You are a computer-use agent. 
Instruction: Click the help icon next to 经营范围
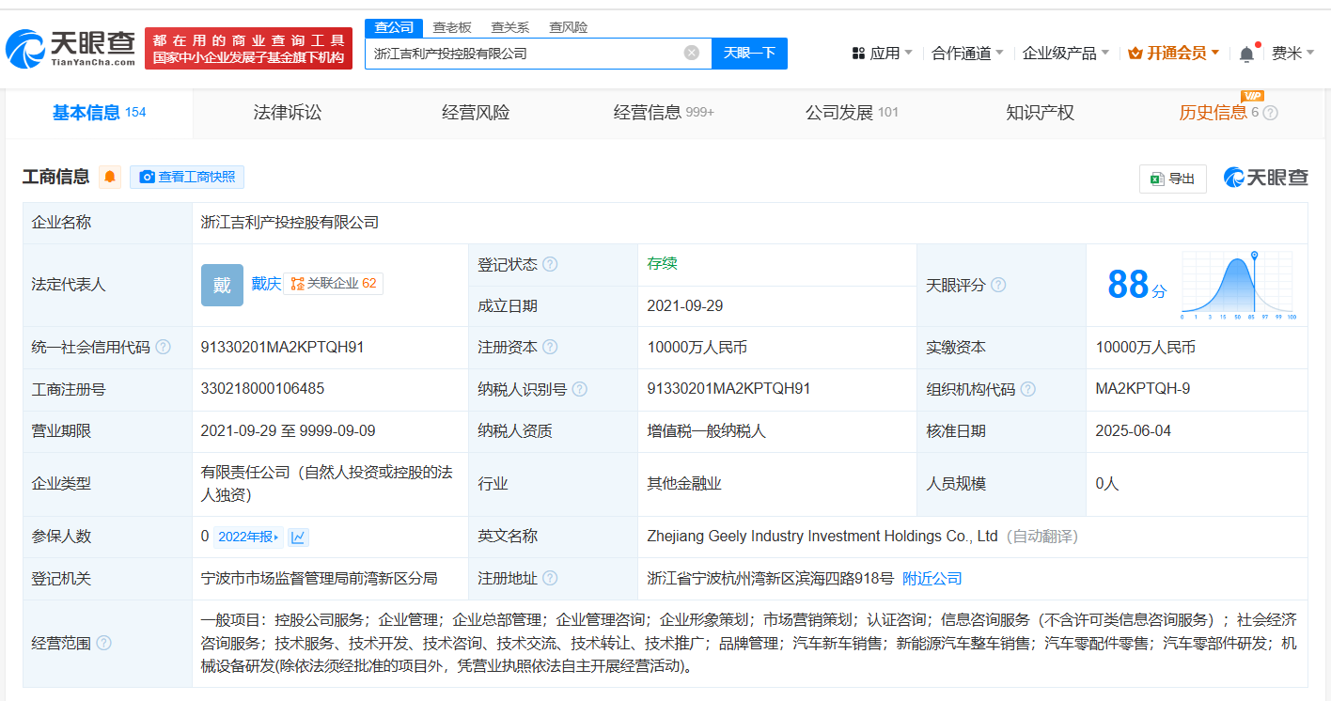(x=103, y=643)
